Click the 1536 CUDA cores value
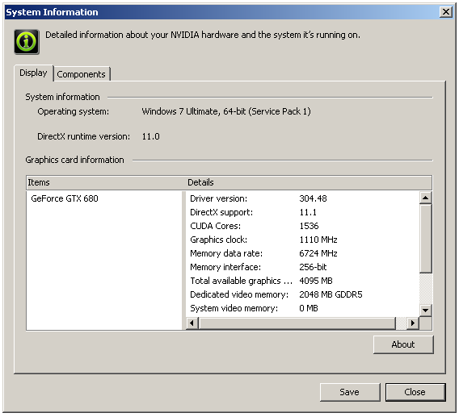This screenshot has width=459, height=417. click(x=309, y=226)
